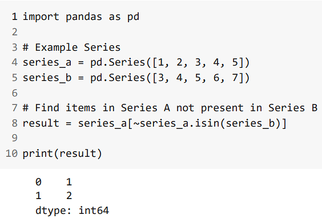
Task: Click line number 10 in gutter
Action: tap(11, 153)
